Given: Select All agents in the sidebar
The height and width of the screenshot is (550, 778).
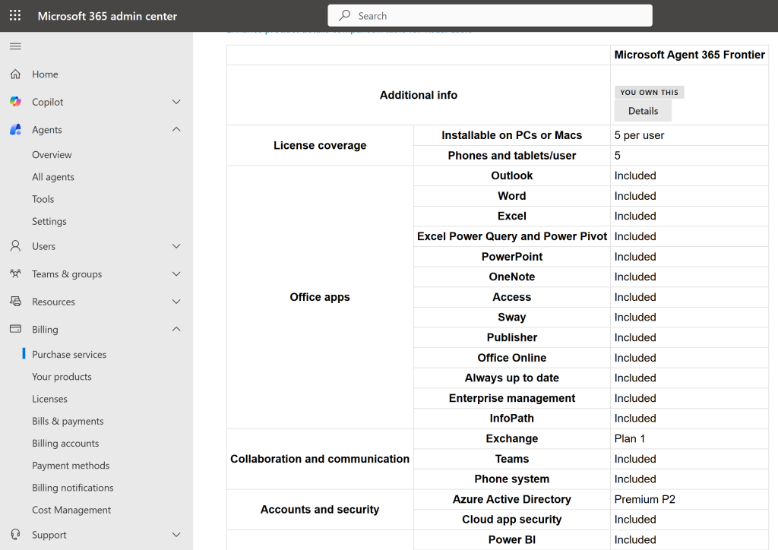Looking at the screenshot, I should click(53, 177).
